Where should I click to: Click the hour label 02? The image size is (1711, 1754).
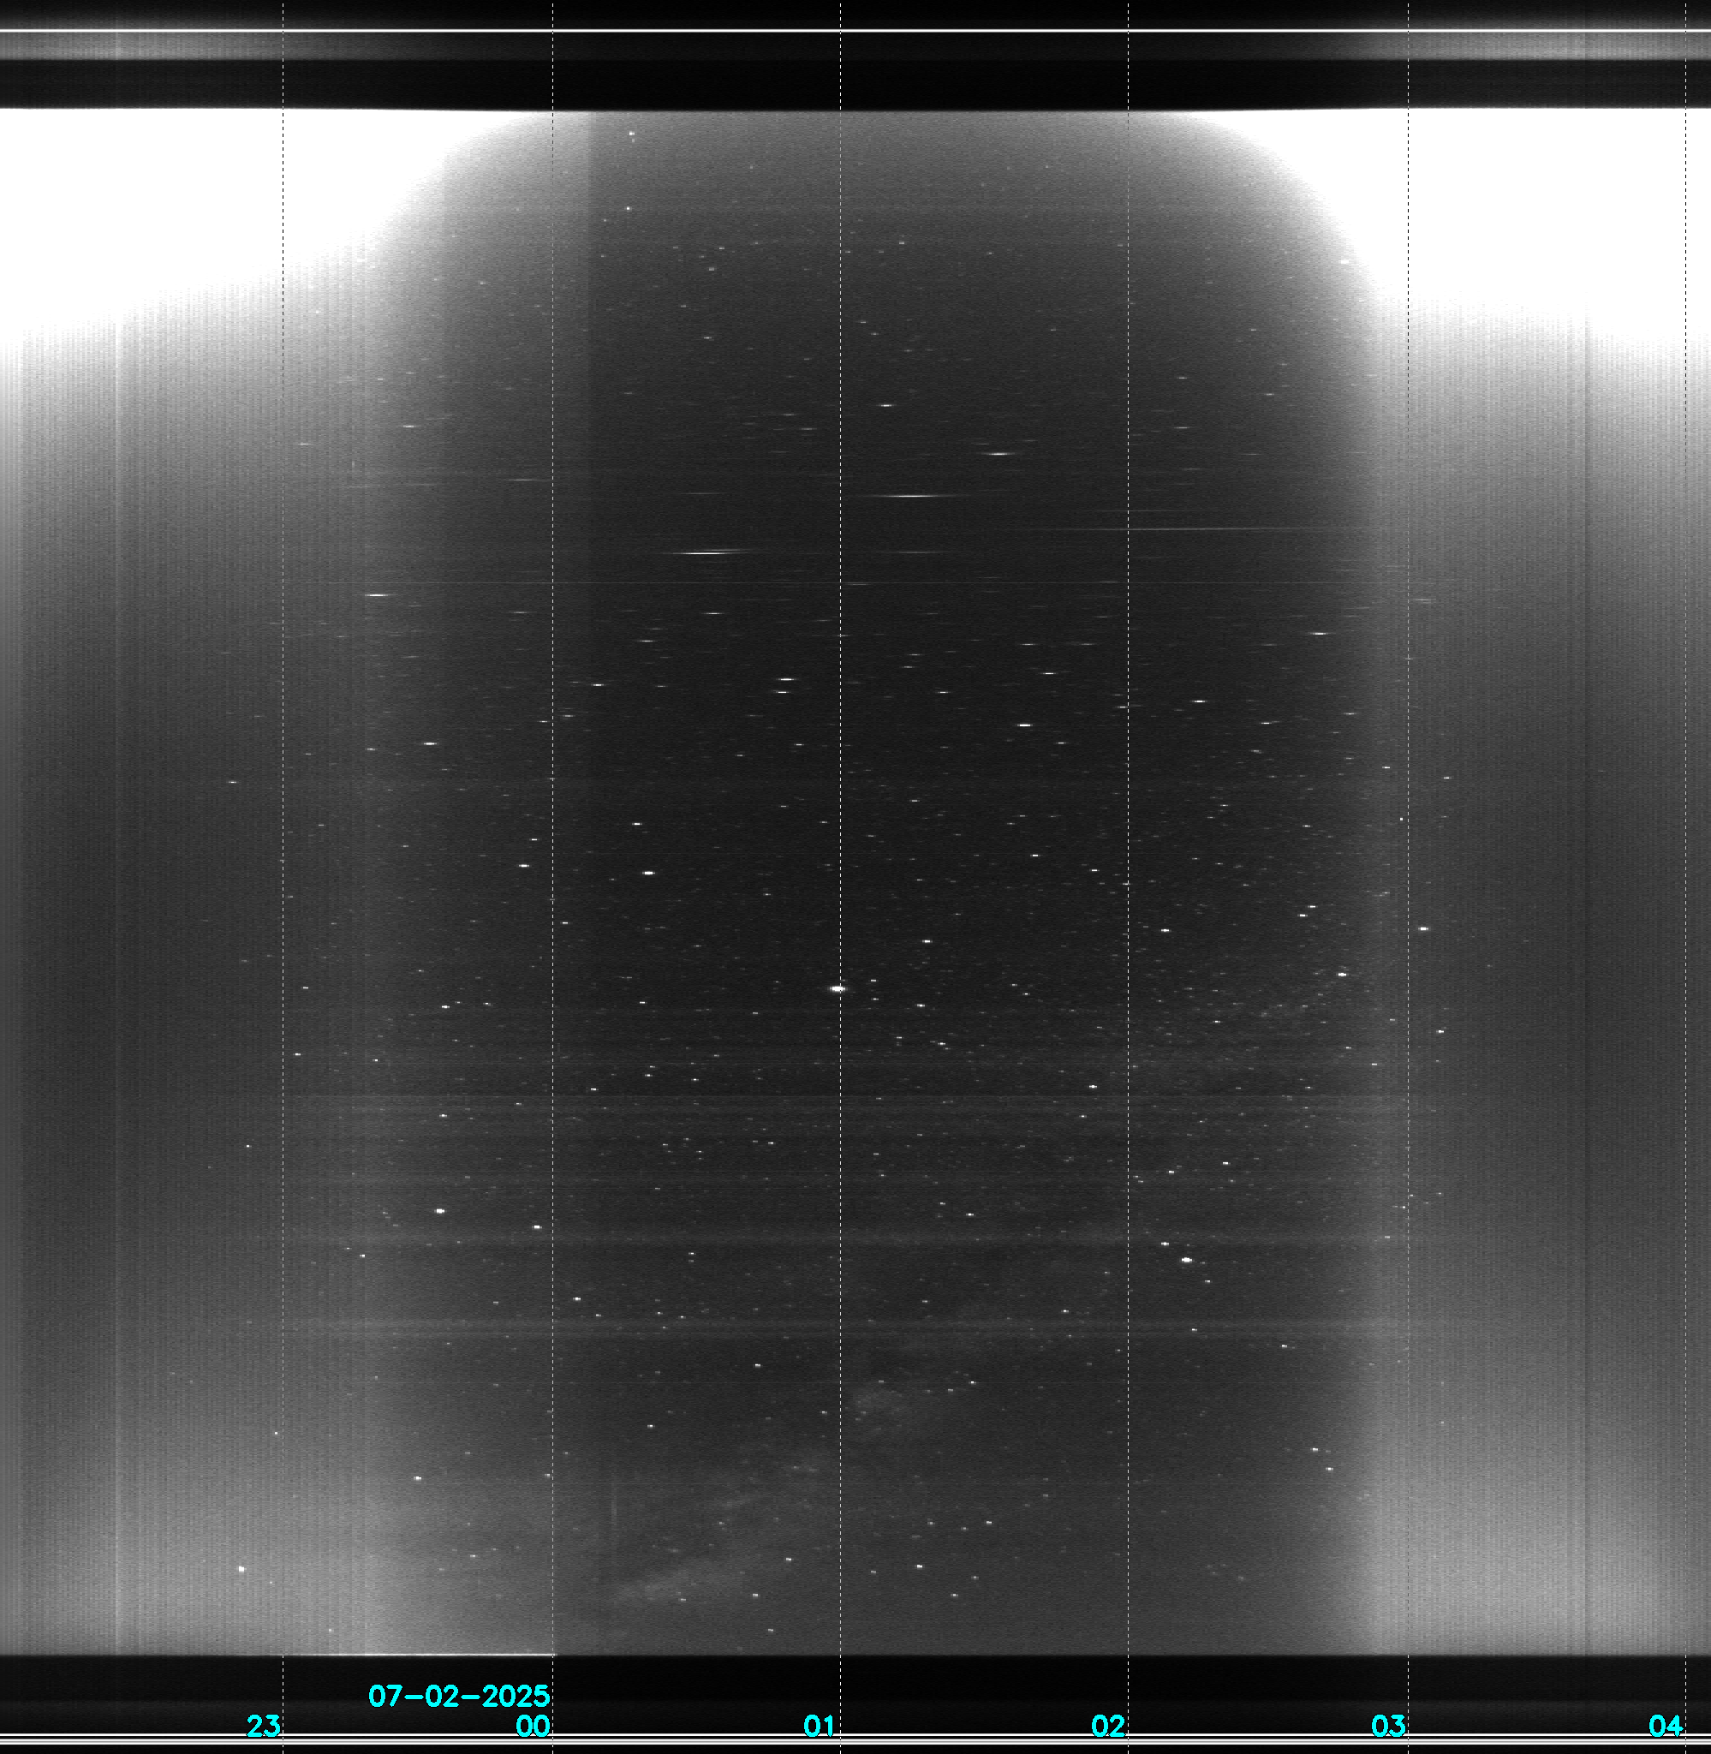click(x=1108, y=1725)
